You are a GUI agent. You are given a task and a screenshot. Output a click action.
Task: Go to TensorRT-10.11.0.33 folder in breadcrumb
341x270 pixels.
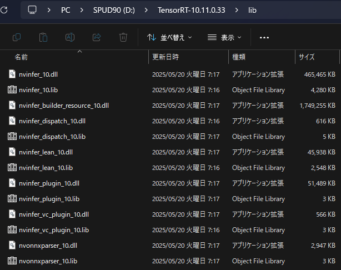click(x=192, y=10)
